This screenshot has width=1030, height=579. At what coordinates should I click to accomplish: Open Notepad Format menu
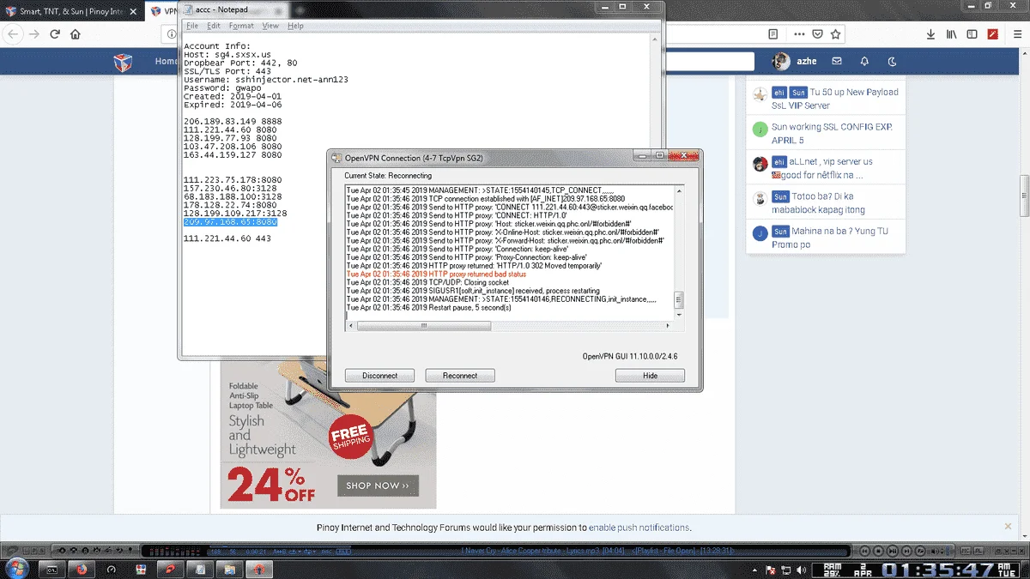point(241,26)
